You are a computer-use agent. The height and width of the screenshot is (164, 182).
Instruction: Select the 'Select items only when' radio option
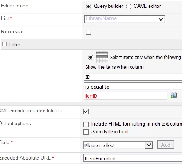[90, 58]
